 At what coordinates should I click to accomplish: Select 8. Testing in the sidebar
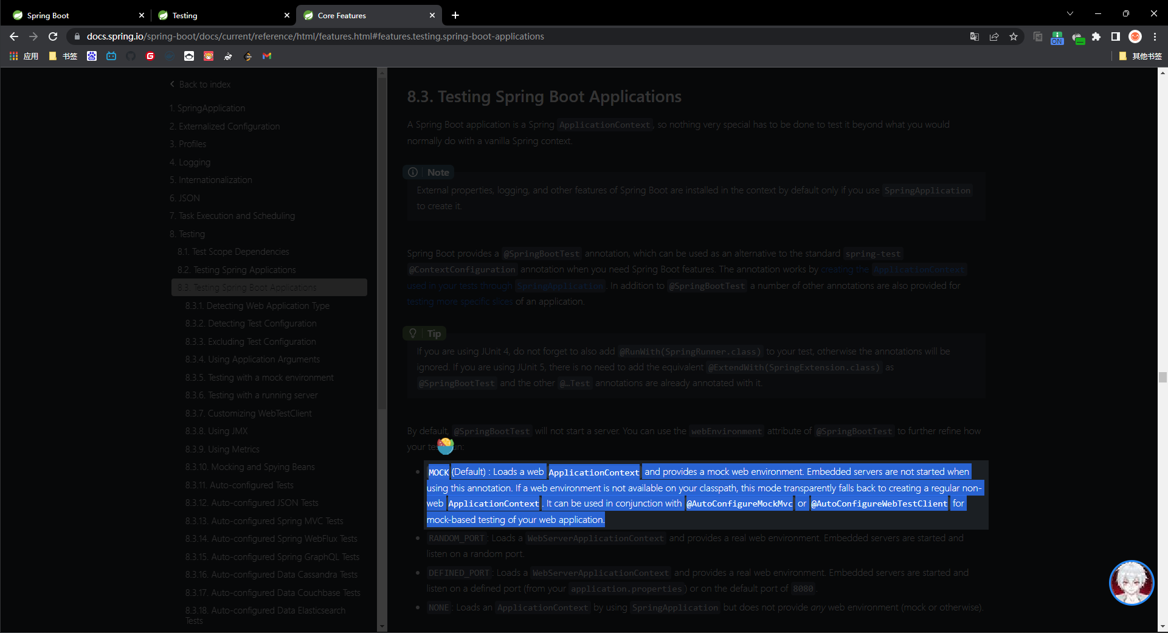click(x=187, y=234)
